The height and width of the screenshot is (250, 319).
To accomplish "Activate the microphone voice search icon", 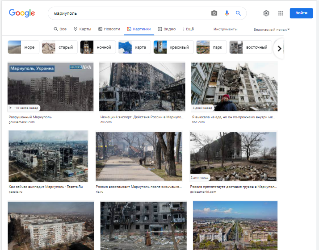I will [x=227, y=13].
